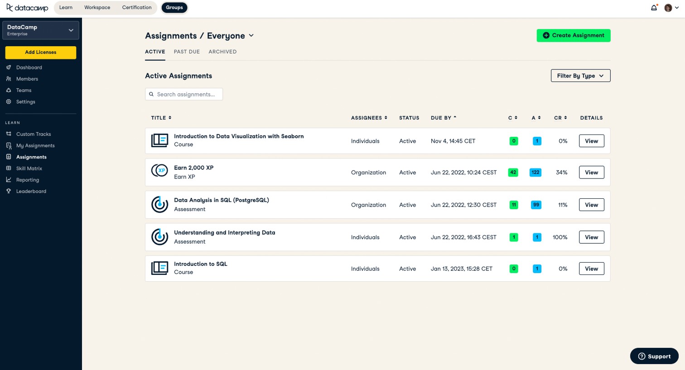Click due date Nov 4, 14:45 CET
This screenshot has height=370, width=685.
[x=453, y=141]
